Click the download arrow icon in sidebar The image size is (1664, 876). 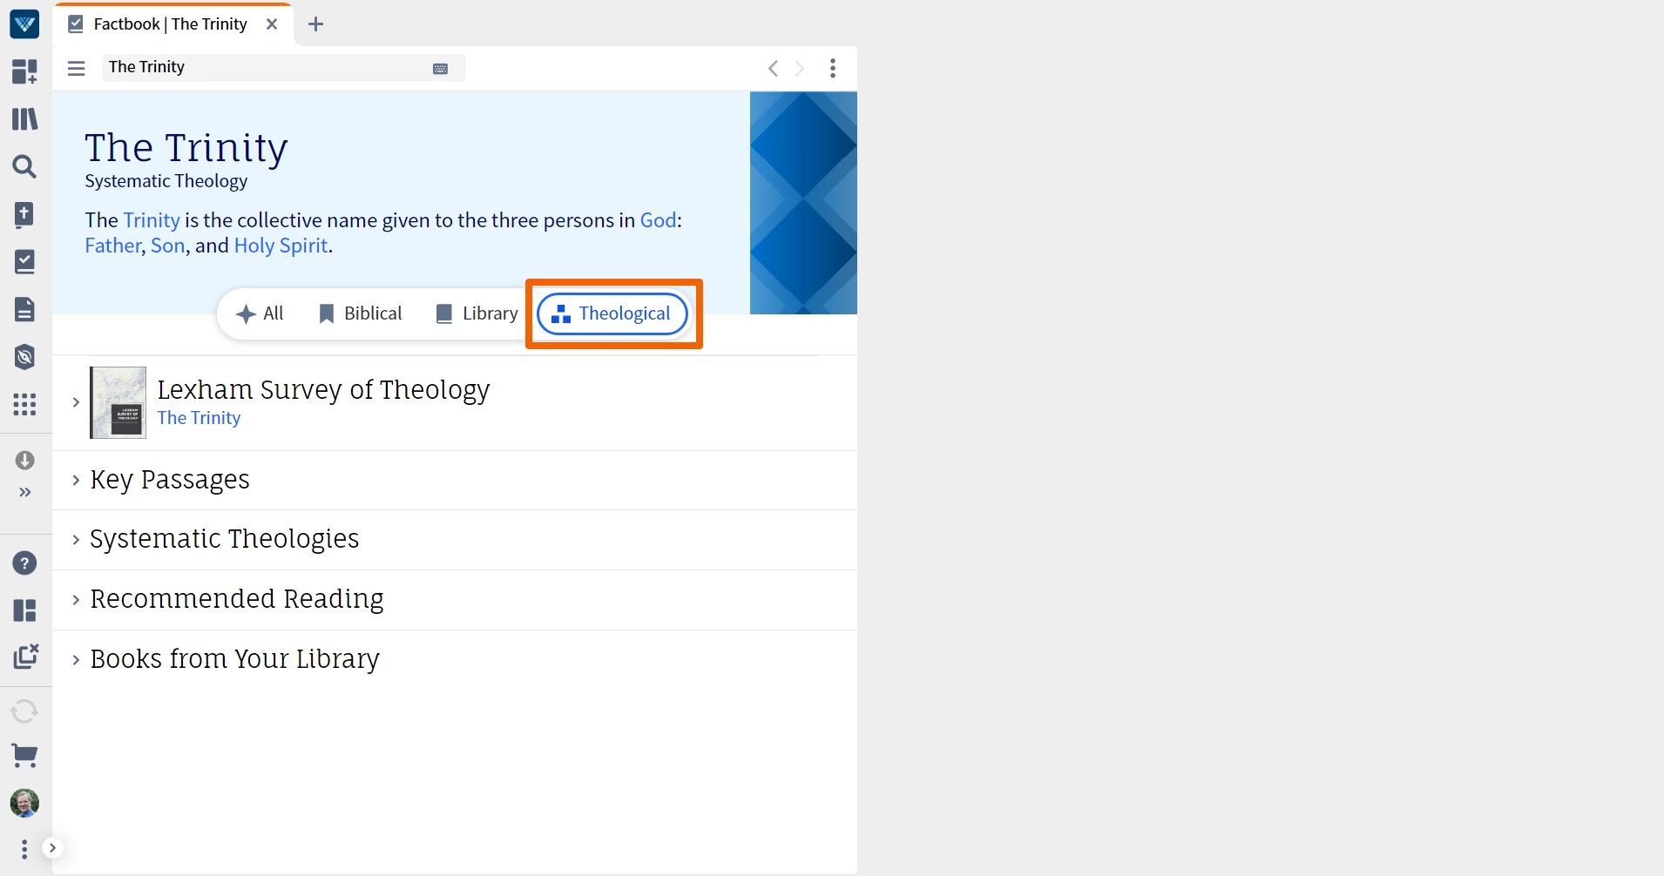pos(24,460)
